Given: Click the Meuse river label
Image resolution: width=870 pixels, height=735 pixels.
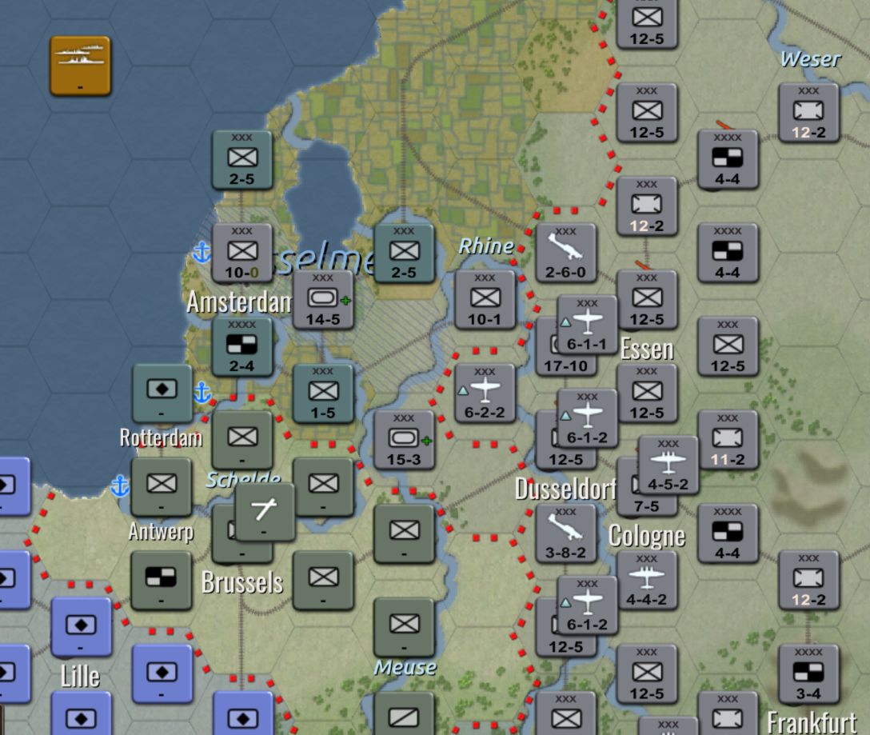Looking at the screenshot, I should [405, 667].
